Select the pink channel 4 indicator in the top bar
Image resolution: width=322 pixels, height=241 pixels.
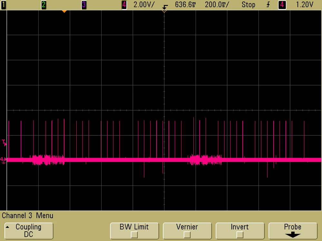click(x=124, y=5)
